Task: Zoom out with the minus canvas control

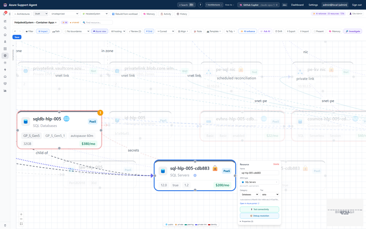Action: point(21,219)
